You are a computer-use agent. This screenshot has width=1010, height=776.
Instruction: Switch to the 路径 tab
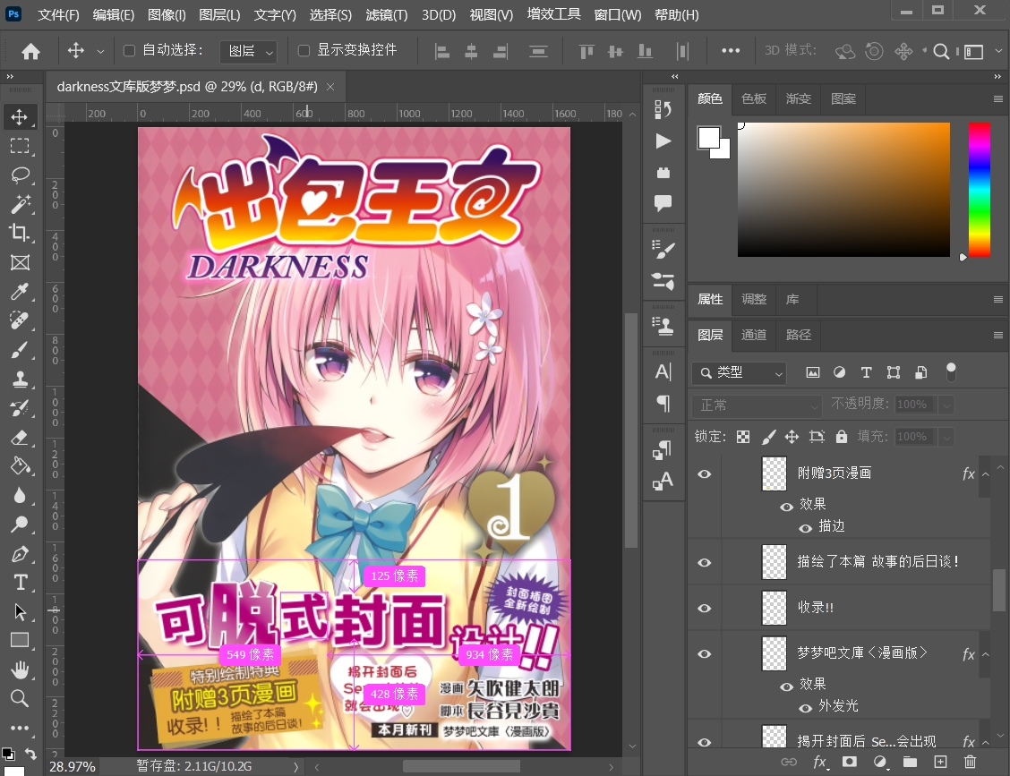[x=799, y=335]
